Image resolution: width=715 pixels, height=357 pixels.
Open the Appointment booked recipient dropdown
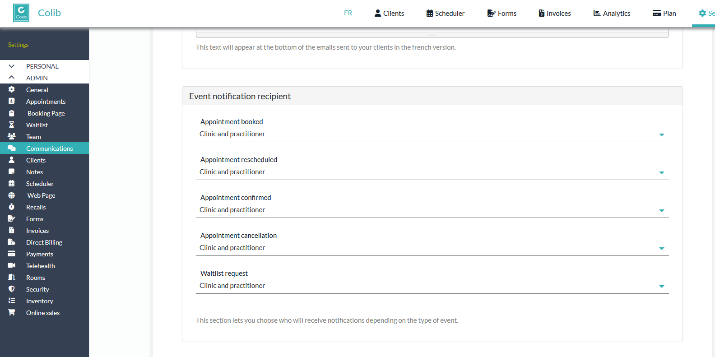tap(432, 134)
